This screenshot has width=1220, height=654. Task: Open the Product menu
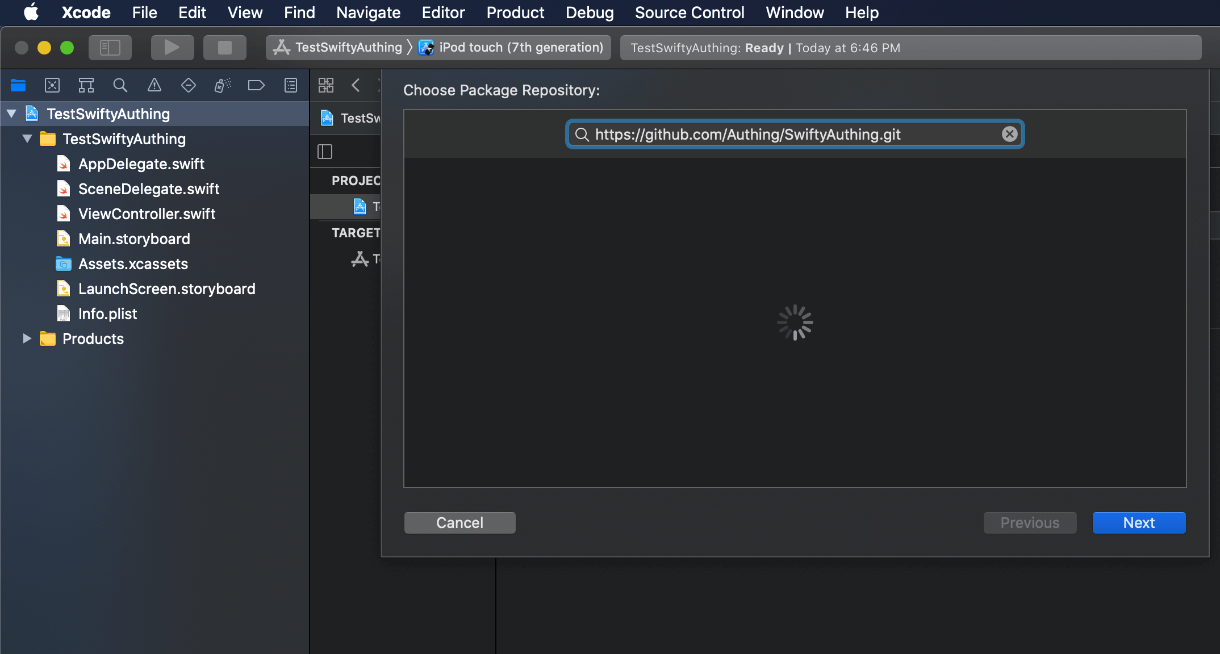point(515,12)
